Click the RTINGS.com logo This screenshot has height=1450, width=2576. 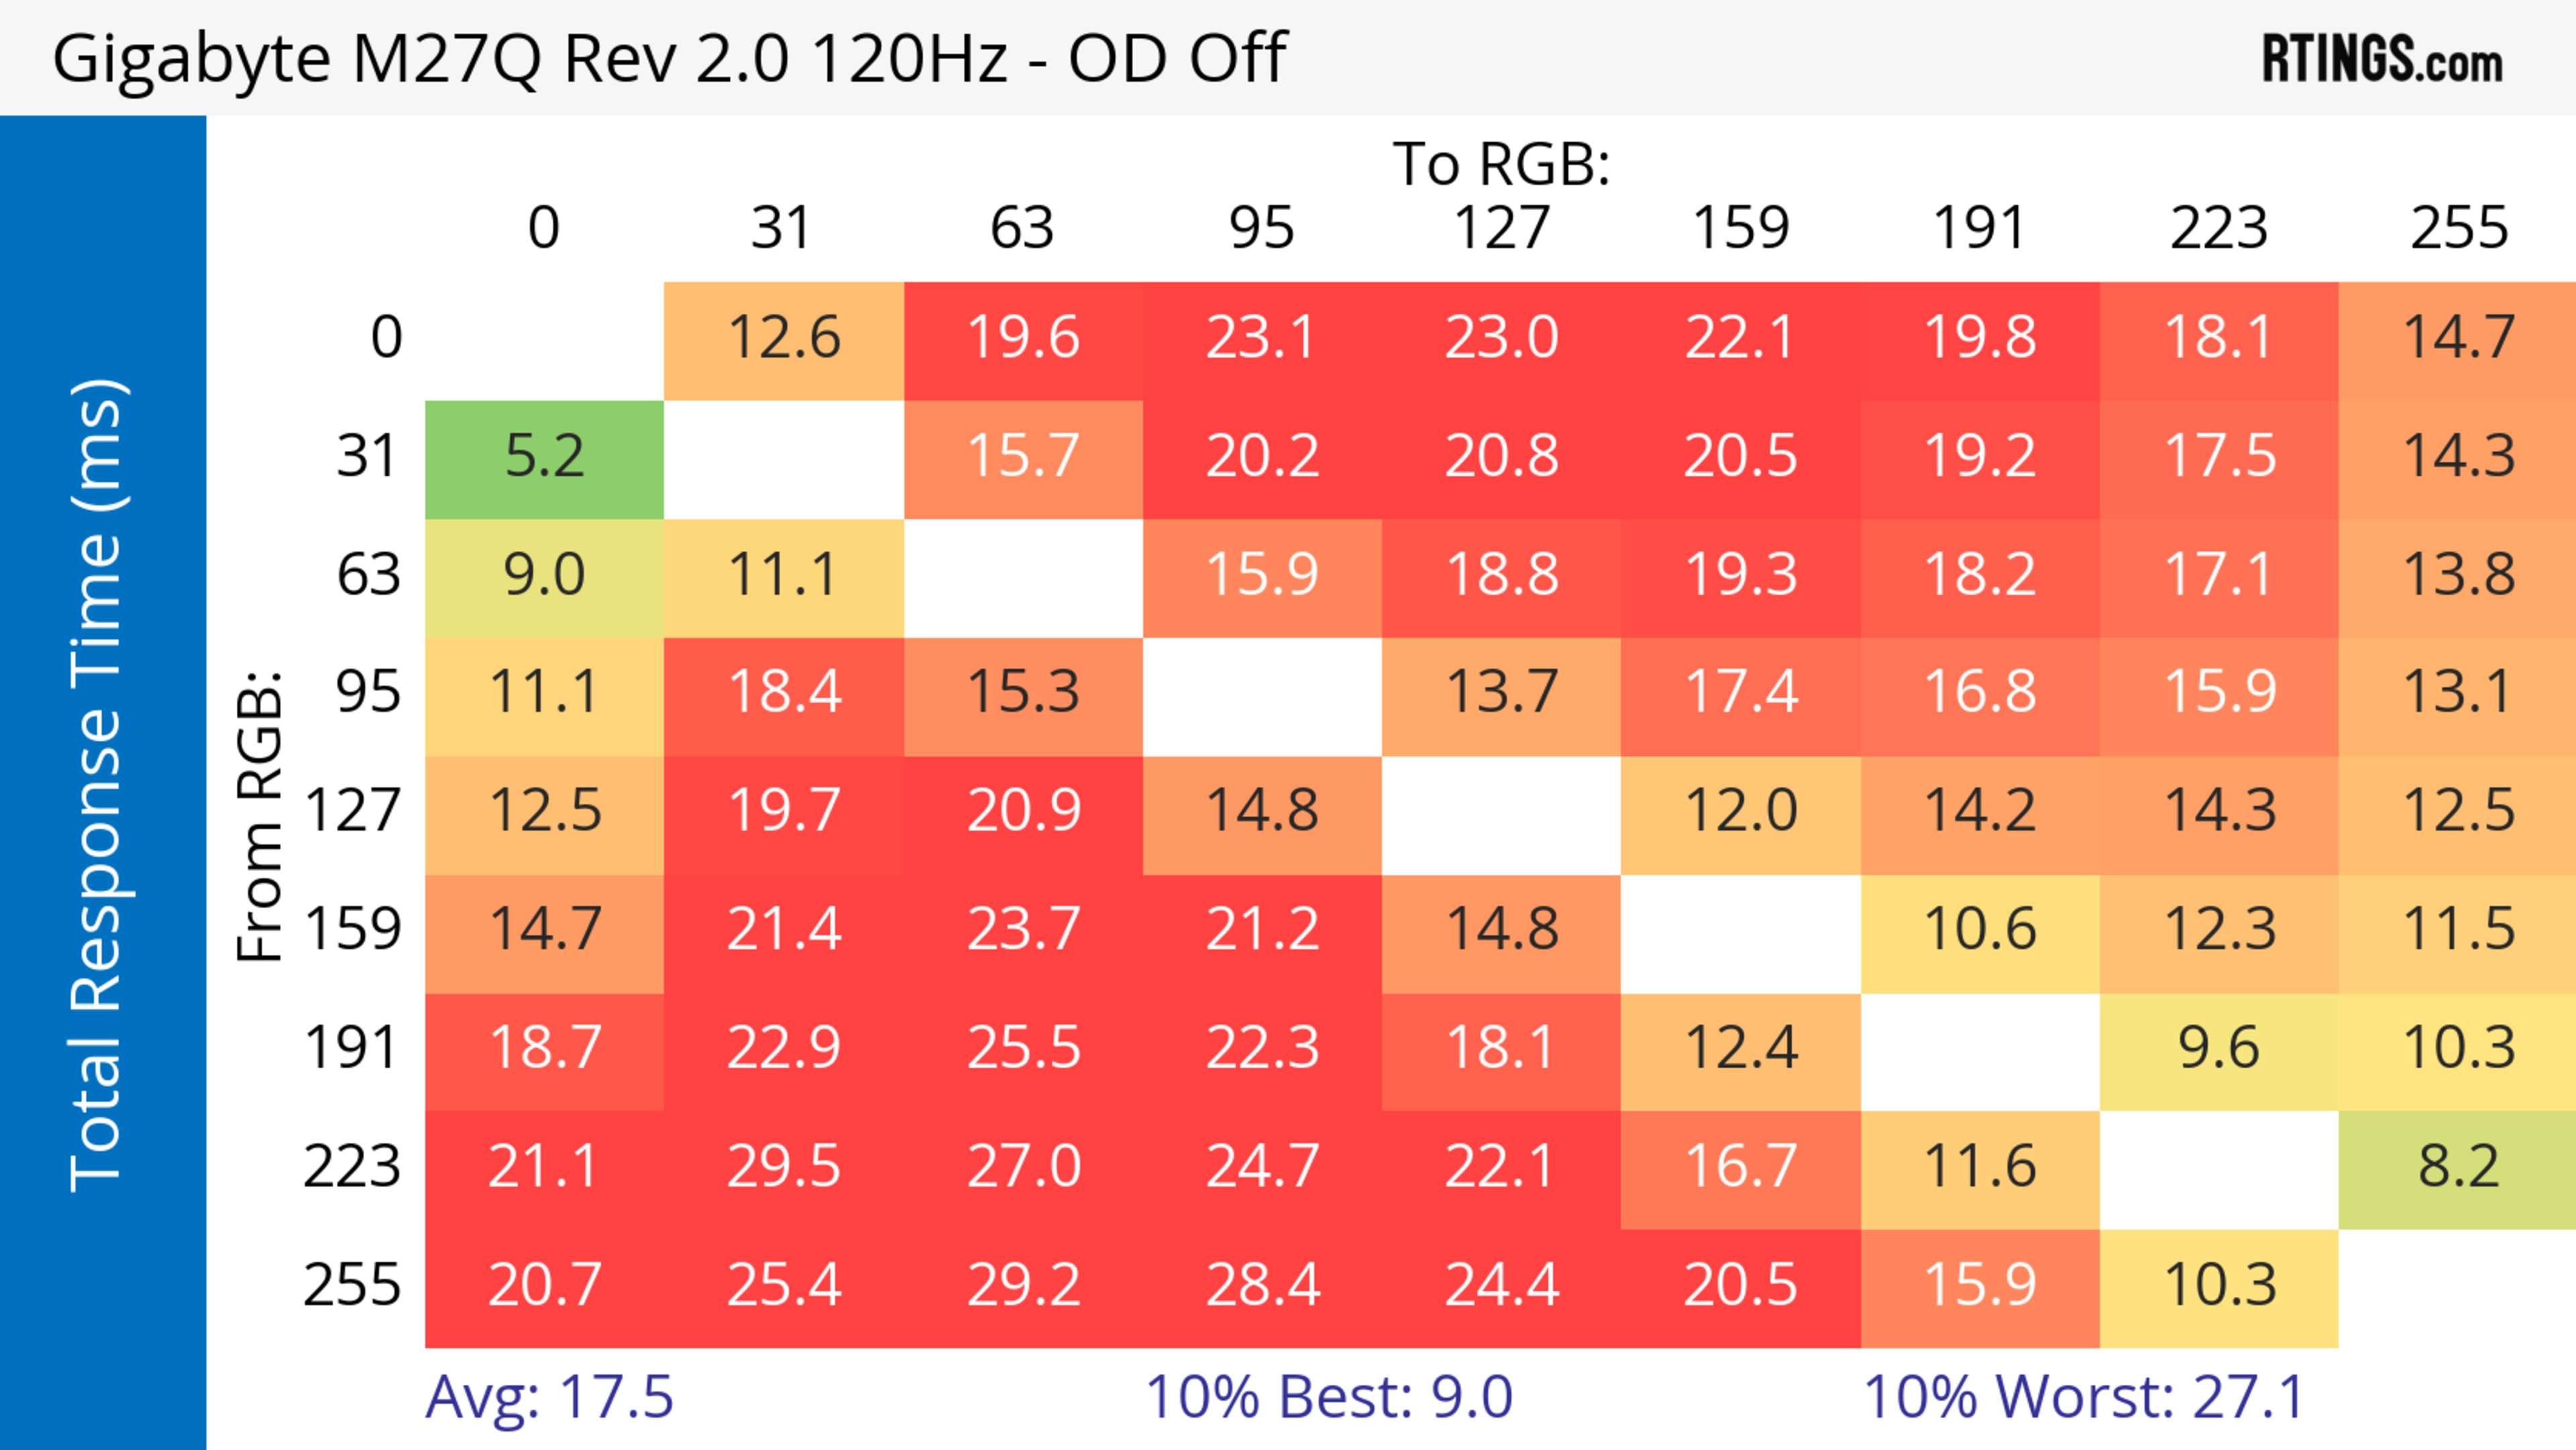pos(2381,59)
